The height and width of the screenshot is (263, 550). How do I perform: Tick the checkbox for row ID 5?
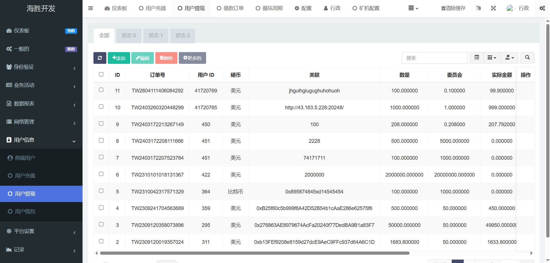pos(101,191)
